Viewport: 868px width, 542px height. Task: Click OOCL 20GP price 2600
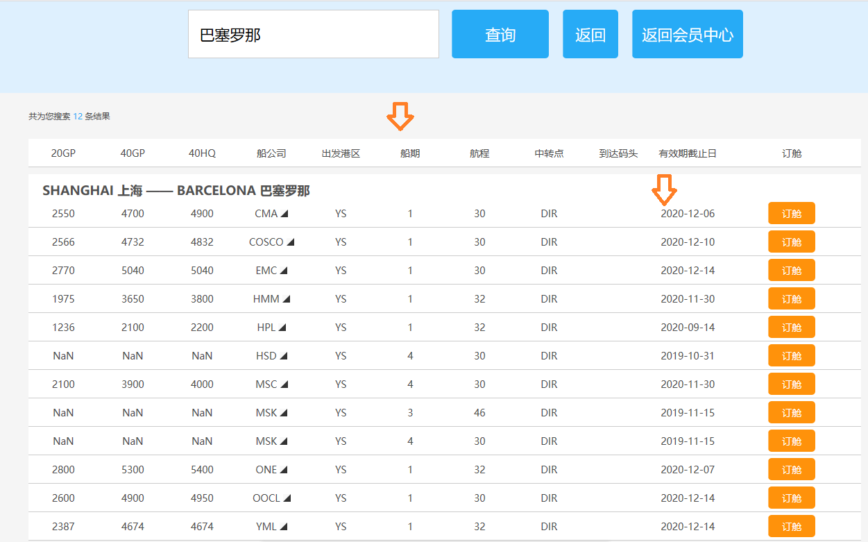(x=63, y=498)
